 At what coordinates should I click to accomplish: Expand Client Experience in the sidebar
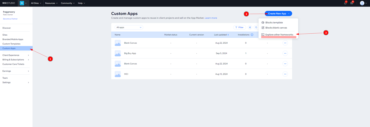[x=16, y=55]
